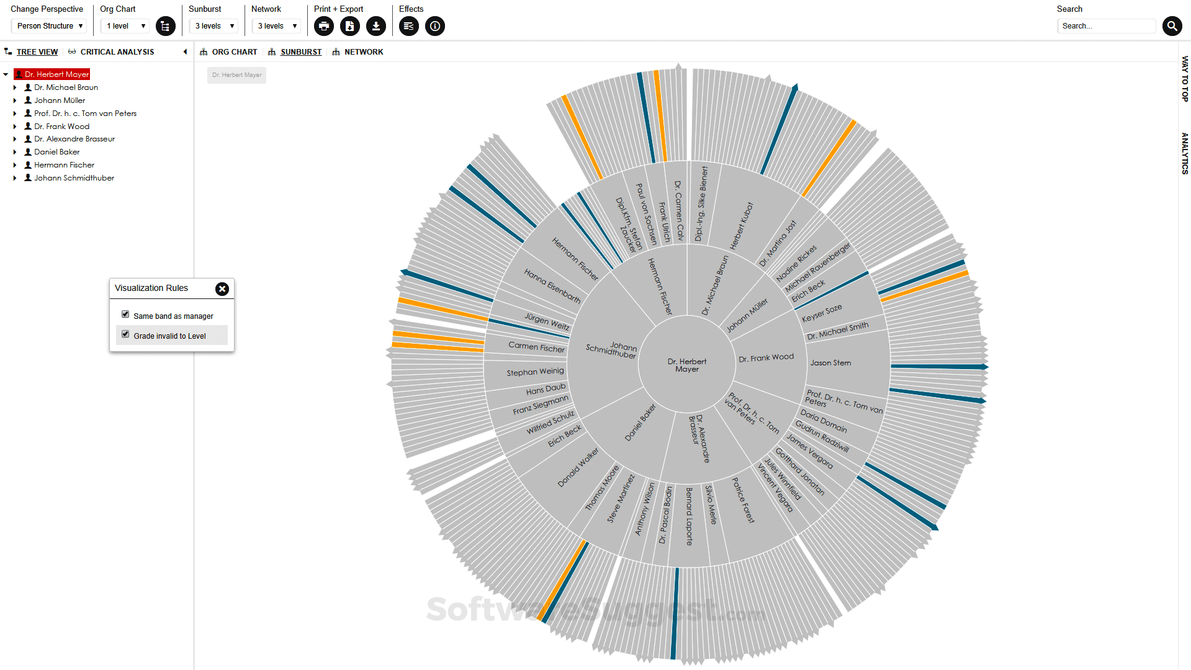This screenshot has height=670, width=1191.
Task: Click the Dr. Herbert Mayer breadcrumb button
Action: click(x=236, y=75)
